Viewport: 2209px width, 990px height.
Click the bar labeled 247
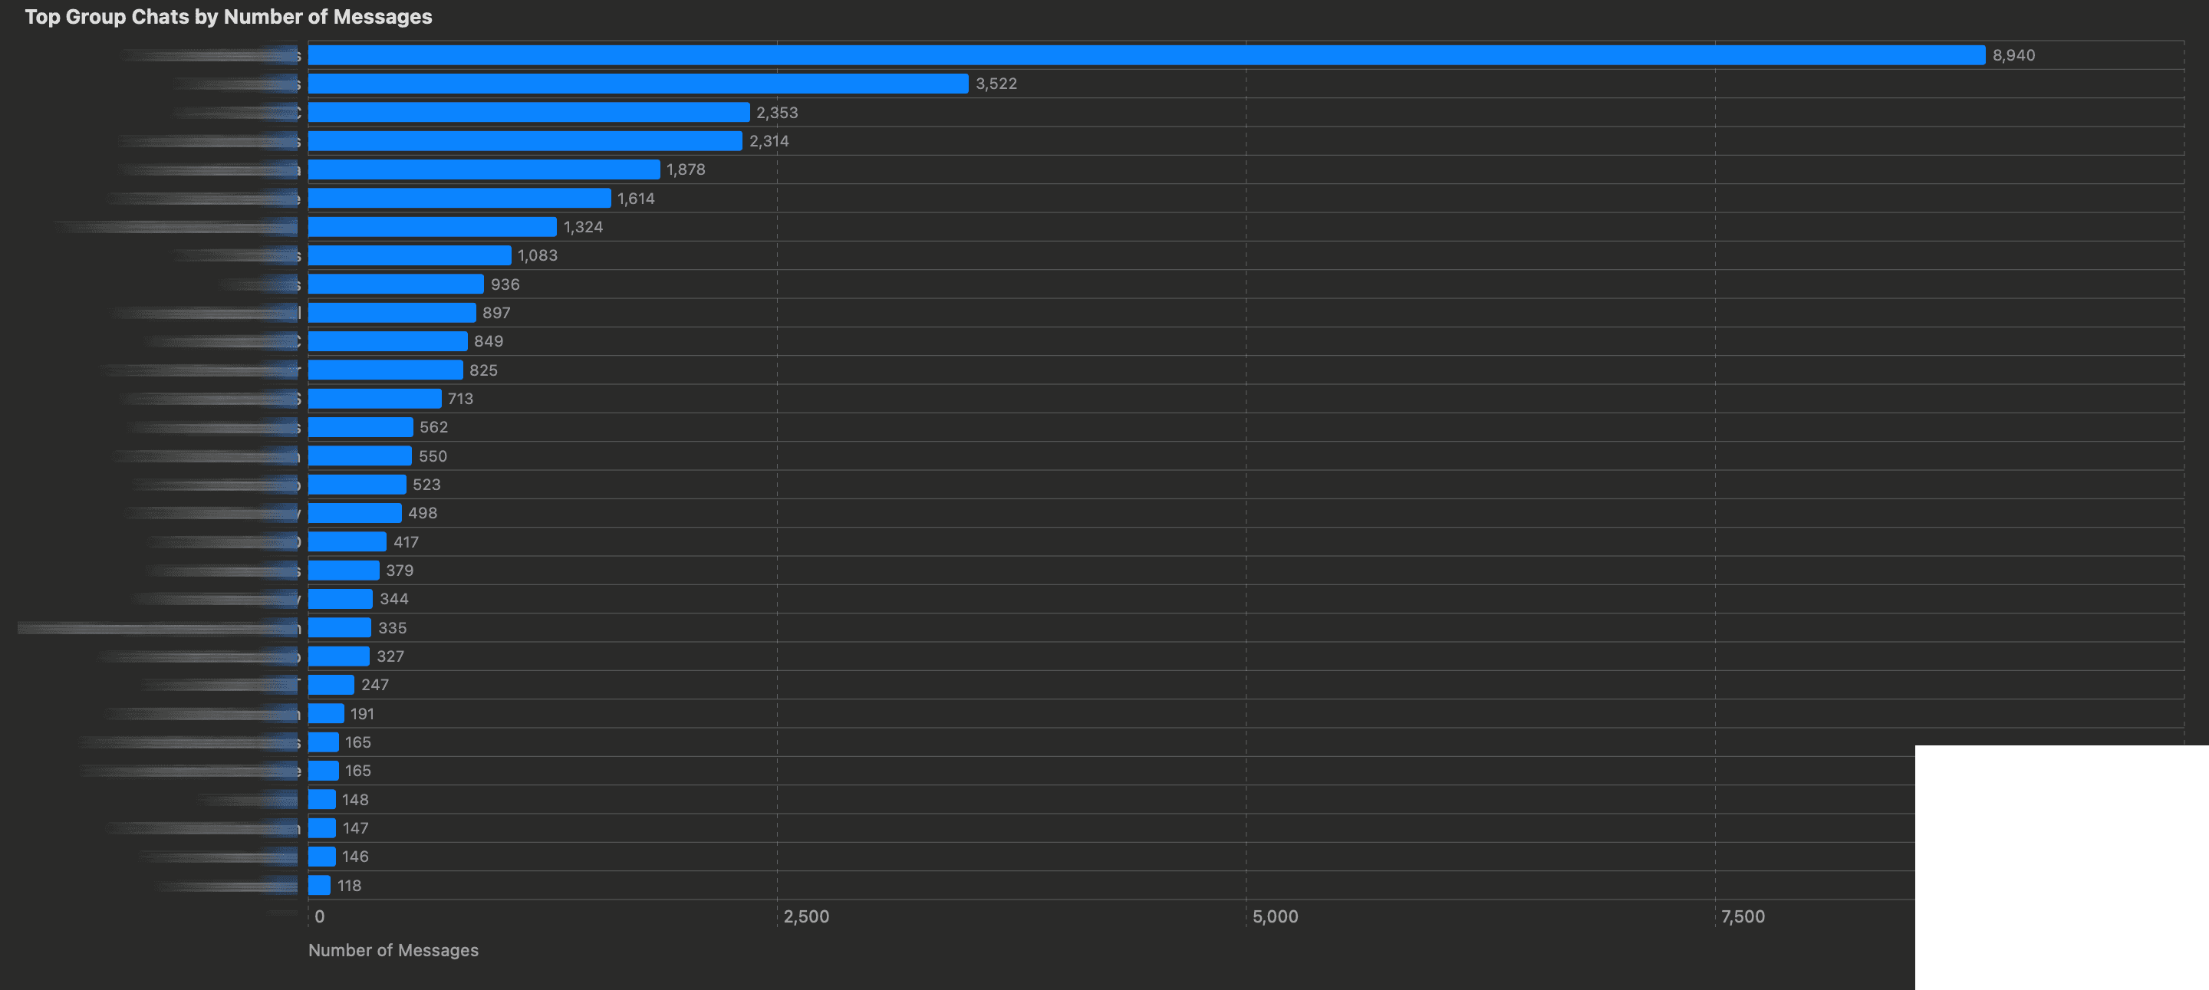pyautogui.click(x=330, y=684)
